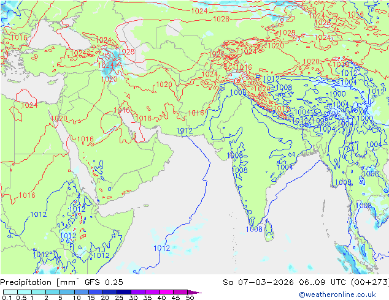Click the 1008 label beside Sri Lanka
The image size is (389, 300).
[254, 229]
